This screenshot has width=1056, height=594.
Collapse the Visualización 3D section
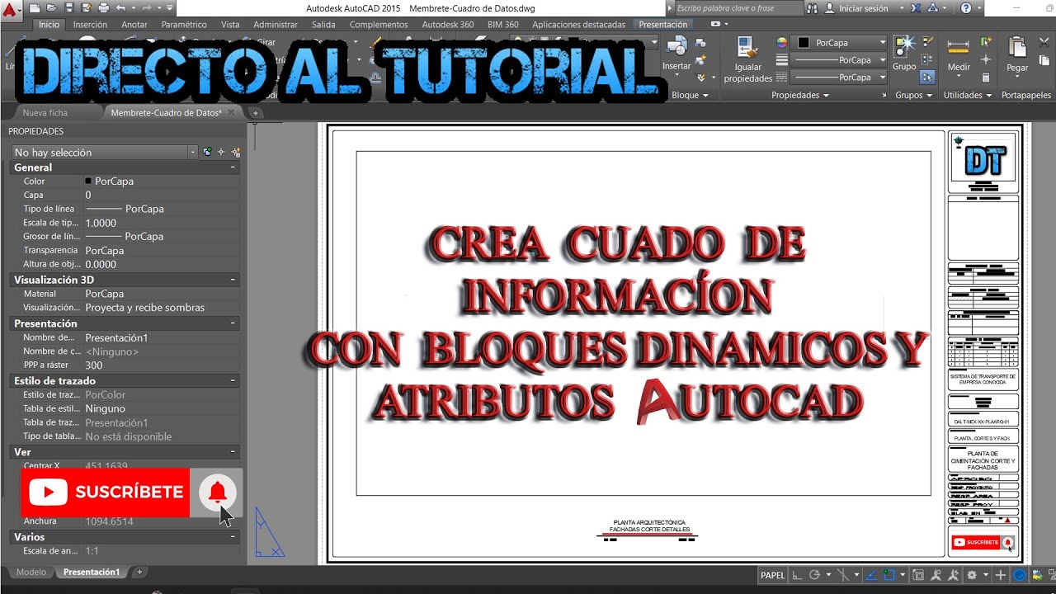pos(234,280)
